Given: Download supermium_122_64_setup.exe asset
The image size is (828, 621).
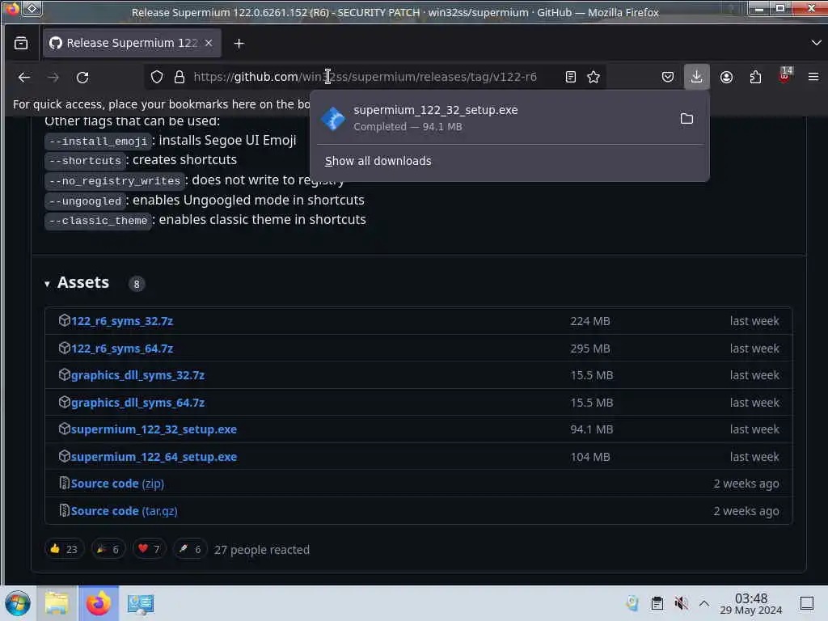Looking at the screenshot, I should [154, 457].
